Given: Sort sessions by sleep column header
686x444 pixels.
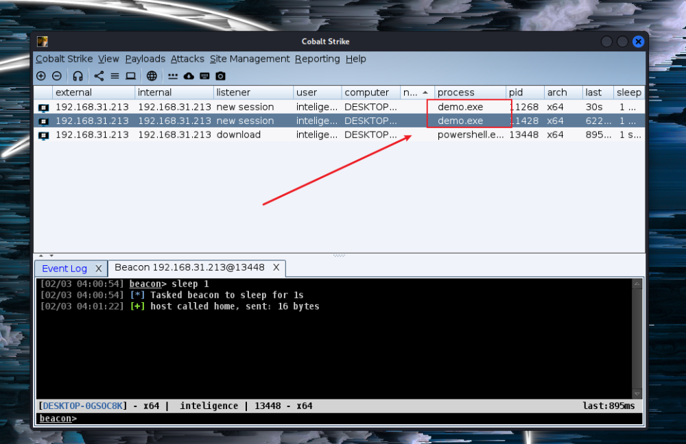Looking at the screenshot, I should click(x=629, y=92).
